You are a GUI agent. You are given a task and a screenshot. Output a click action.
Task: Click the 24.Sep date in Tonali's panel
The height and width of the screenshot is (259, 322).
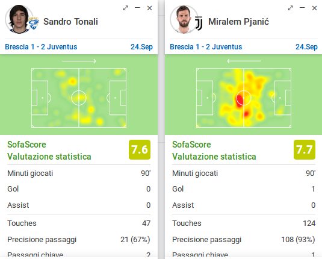pos(141,47)
